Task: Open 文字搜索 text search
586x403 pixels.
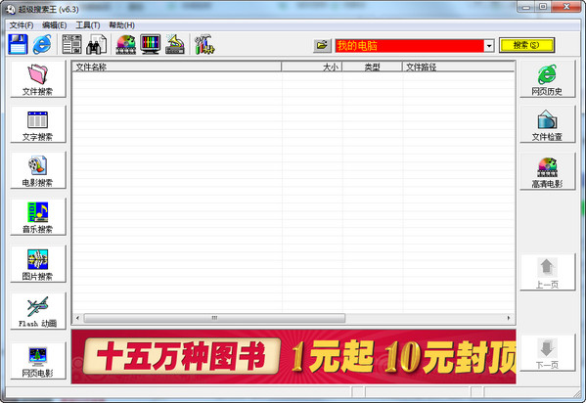Action: click(x=38, y=124)
